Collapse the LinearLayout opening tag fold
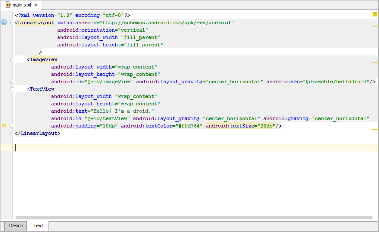379x232 pixels. [13, 23]
